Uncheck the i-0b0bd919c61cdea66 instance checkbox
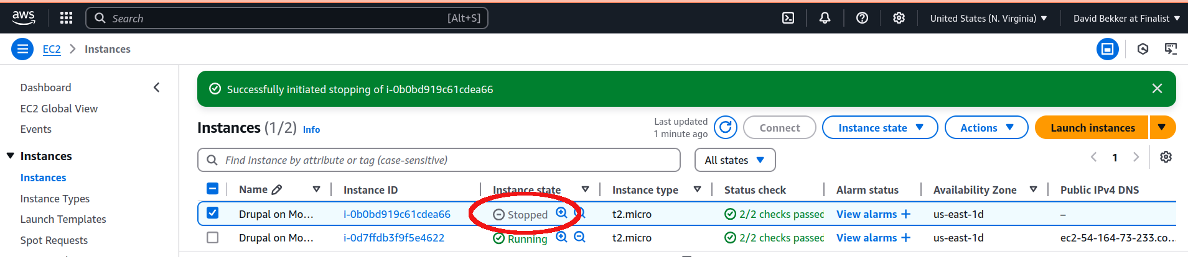This screenshot has height=257, width=1188. (x=213, y=213)
